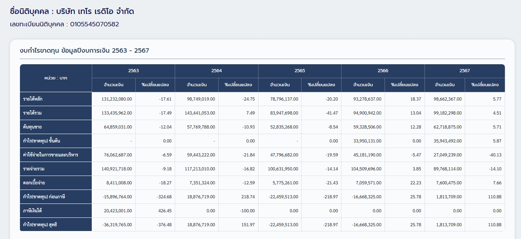Click the กำไร(ขาดทุน) ขั้นต้น row label
The width and height of the screenshot is (521, 239).
(x=41, y=141)
